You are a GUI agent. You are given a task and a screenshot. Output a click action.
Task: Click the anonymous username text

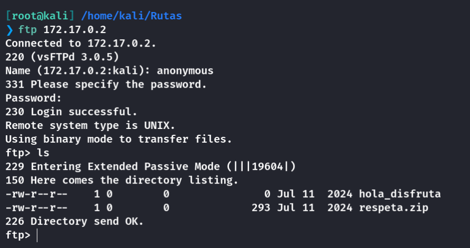click(185, 71)
